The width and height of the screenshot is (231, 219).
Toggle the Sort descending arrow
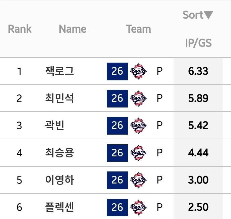(x=209, y=15)
